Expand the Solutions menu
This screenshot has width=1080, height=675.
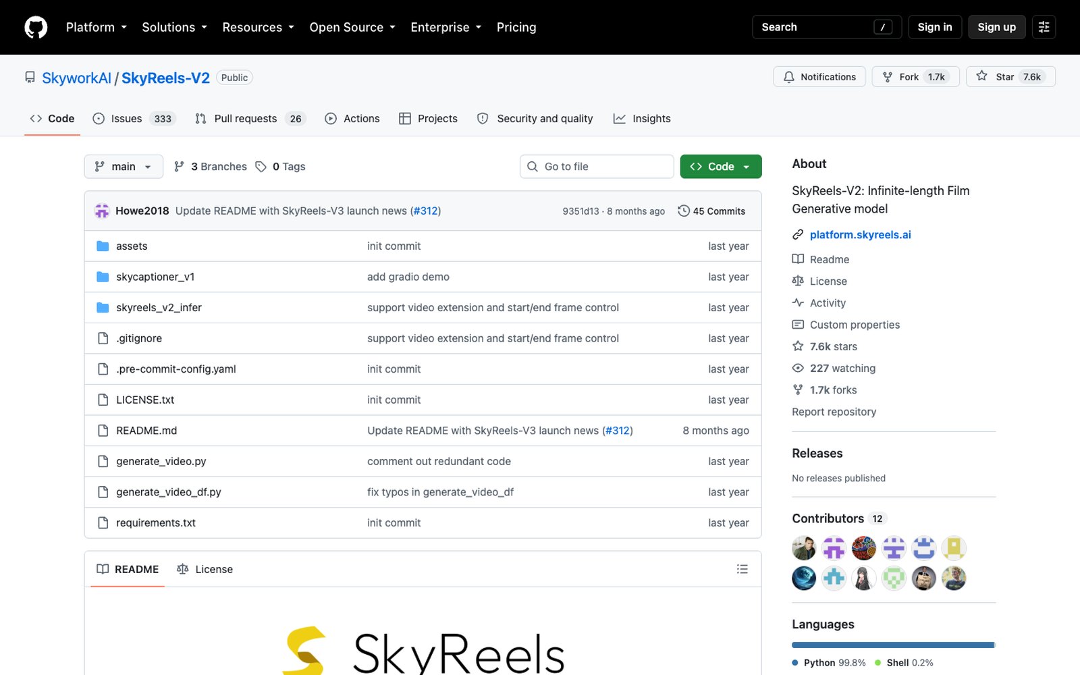click(x=174, y=27)
